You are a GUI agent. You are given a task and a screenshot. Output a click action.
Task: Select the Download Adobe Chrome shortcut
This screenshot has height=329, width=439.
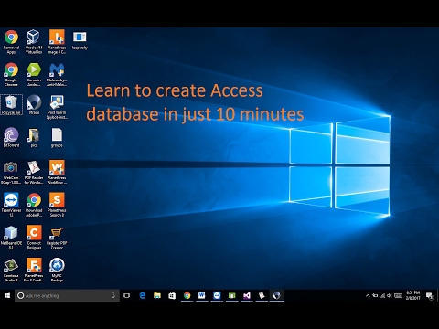pyautogui.click(x=34, y=205)
